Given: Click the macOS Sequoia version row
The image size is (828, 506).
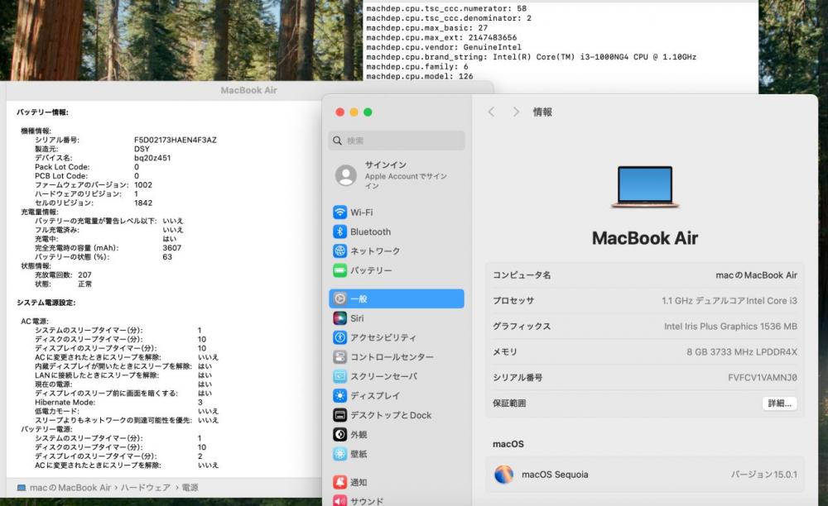Looking at the screenshot, I should pyautogui.click(x=645, y=475).
